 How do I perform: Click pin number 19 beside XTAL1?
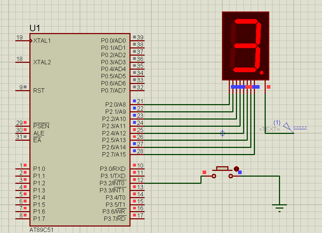coord(19,37)
